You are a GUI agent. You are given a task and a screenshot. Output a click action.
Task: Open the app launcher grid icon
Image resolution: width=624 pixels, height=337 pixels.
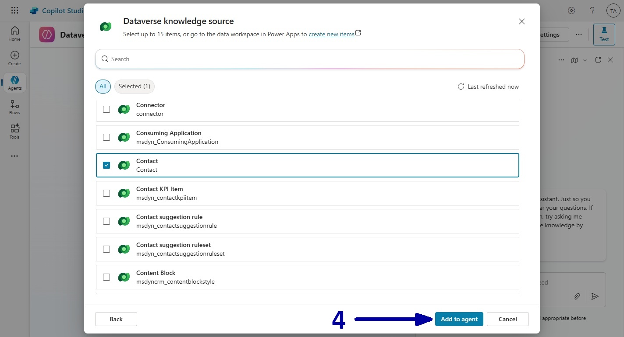tap(14, 10)
